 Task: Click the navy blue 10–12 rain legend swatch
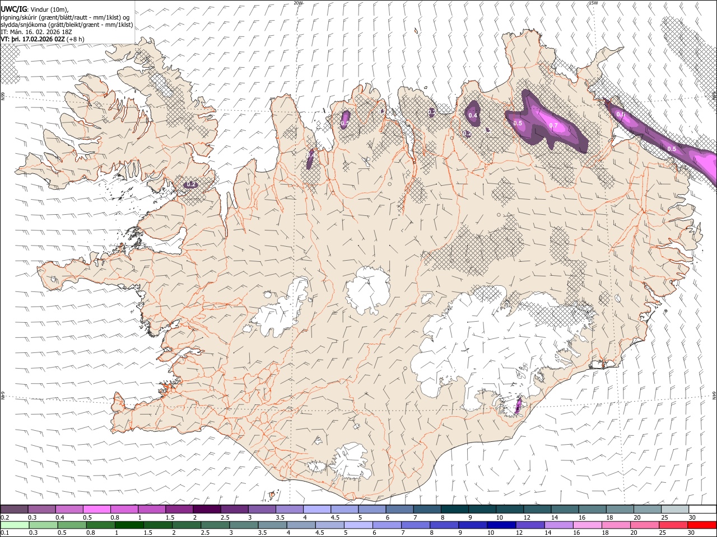(501, 525)
